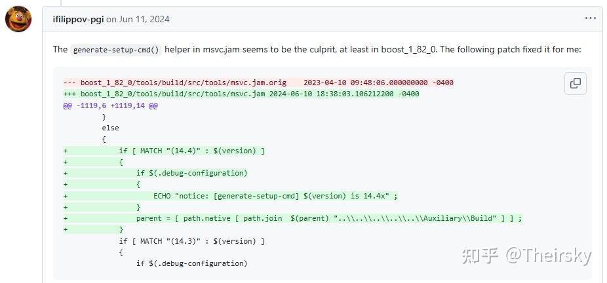Click the unchanged MATCH "(14.3)" line
The height and width of the screenshot is (283, 607).
pos(191,241)
